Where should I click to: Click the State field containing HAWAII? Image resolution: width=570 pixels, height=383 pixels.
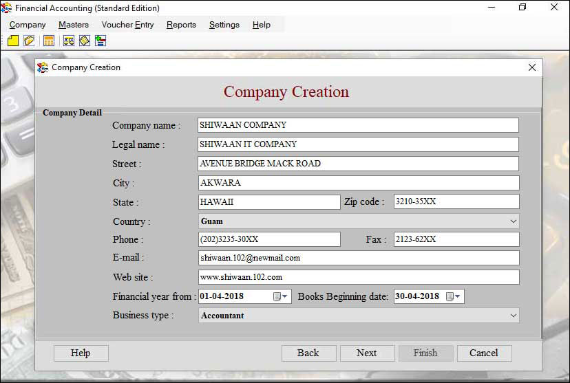pyautogui.click(x=269, y=202)
